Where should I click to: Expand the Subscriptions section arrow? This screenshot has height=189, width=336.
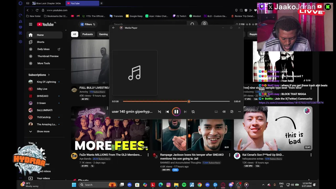(x=49, y=75)
